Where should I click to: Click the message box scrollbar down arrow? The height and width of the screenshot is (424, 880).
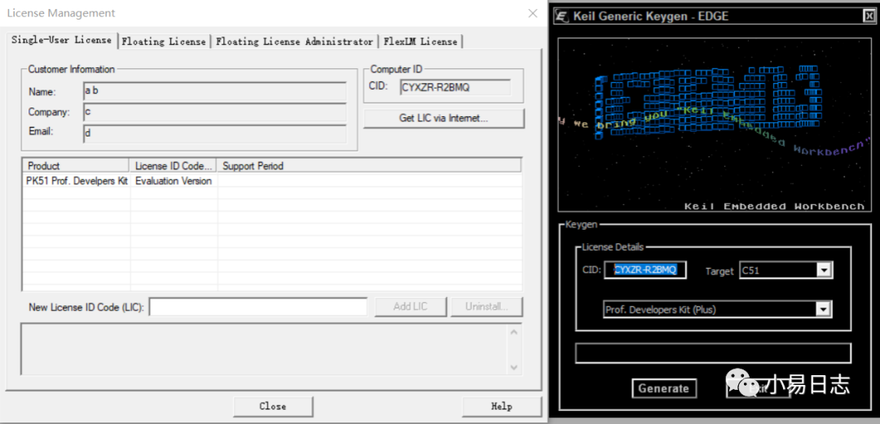pos(514,367)
